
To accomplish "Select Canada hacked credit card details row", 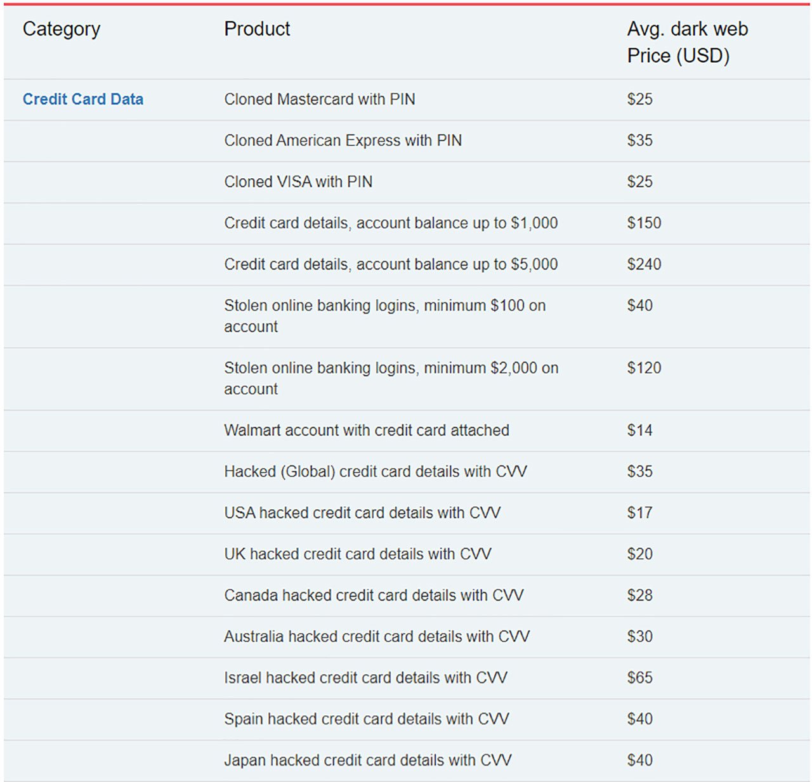I will coord(374,595).
